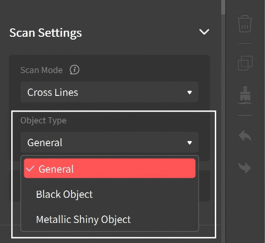The image size is (265, 243).
Task: Click the trash delete icon
Action: 245,24
